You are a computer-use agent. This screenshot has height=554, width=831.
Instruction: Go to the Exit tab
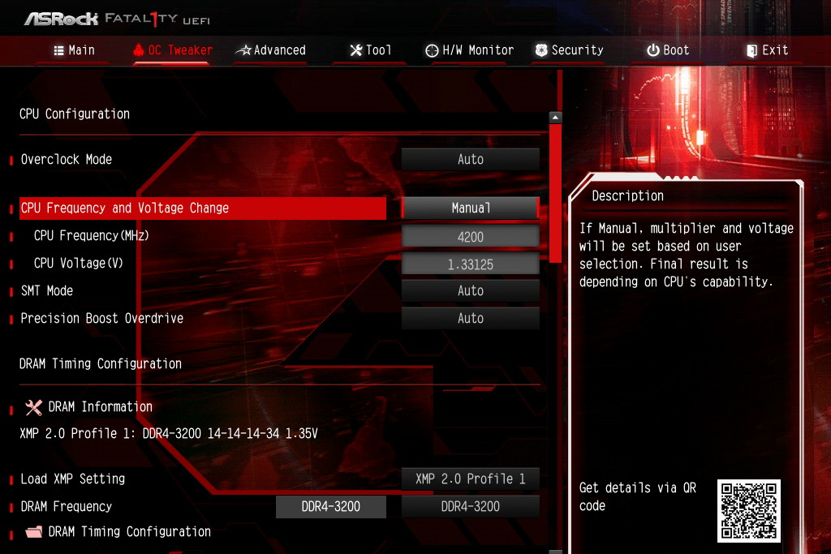coord(768,50)
